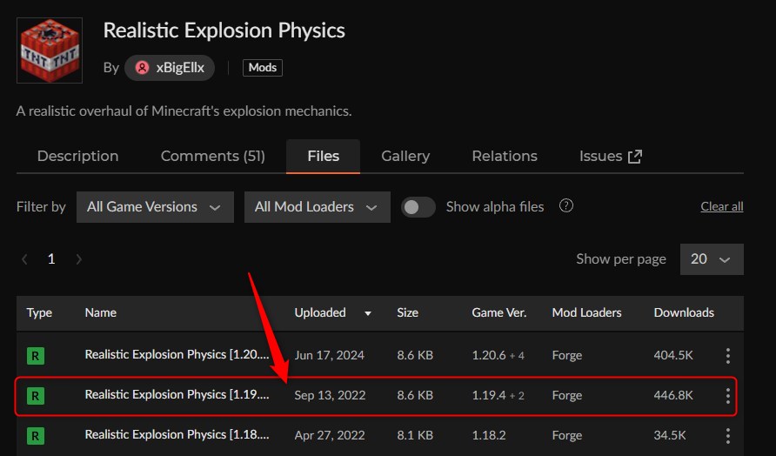Click the Mods category tag
776x456 pixels.
(x=263, y=68)
